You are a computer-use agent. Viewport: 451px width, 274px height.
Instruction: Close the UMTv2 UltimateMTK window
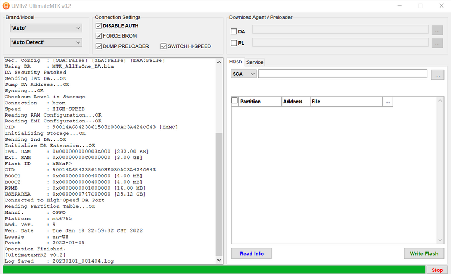click(441, 6)
